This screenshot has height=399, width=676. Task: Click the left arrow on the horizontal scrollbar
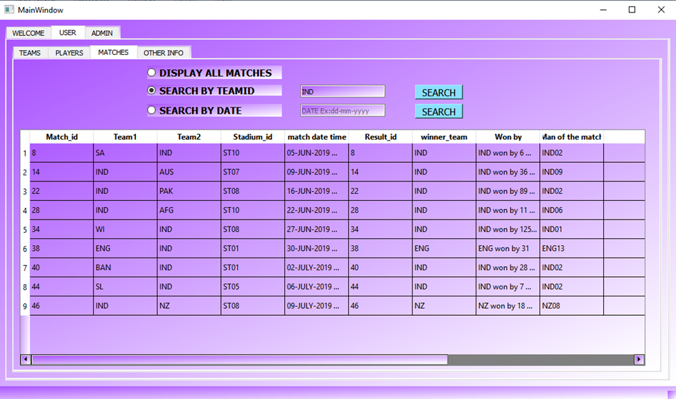25,360
